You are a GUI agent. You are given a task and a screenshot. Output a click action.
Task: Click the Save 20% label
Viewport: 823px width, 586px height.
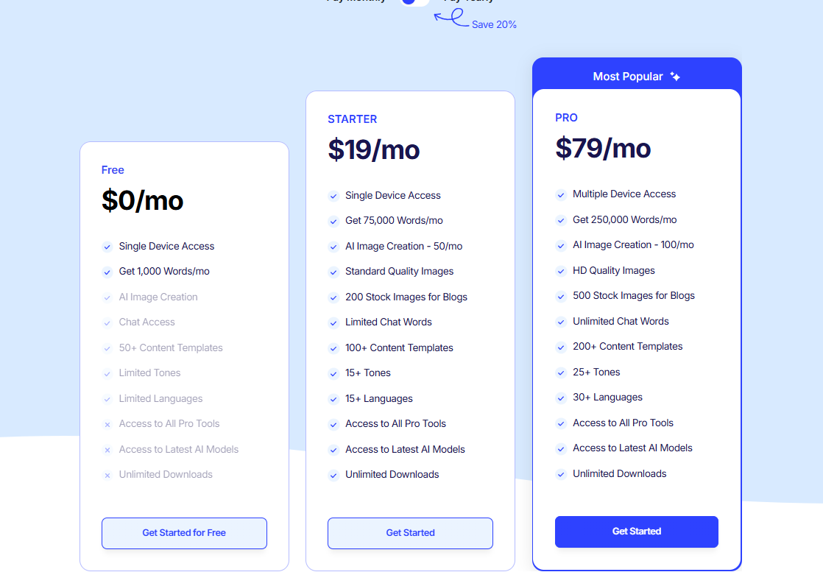click(494, 25)
